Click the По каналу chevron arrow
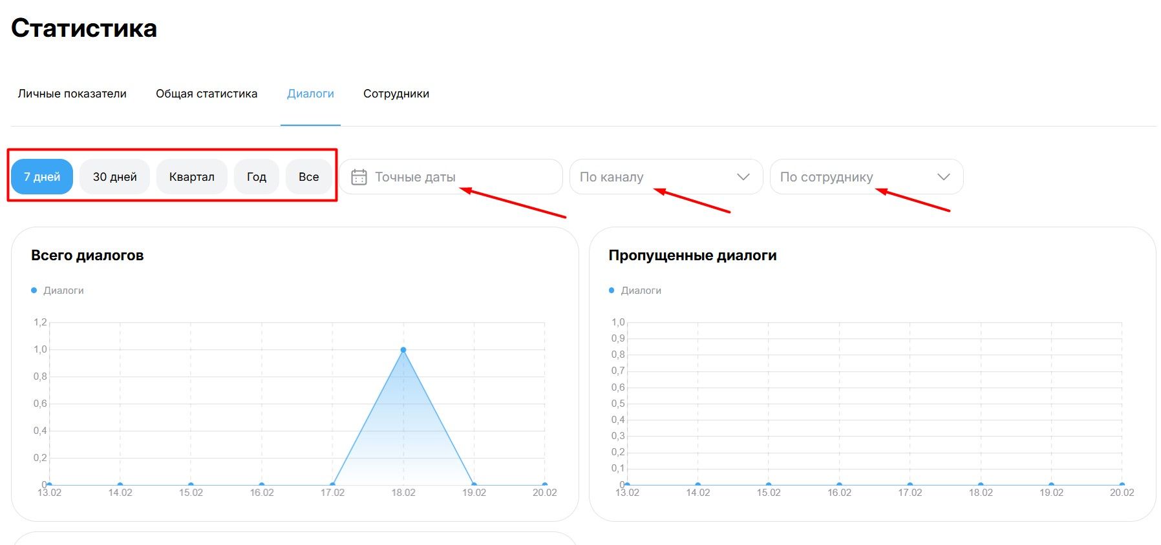This screenshot has width=1161, height=545. [743, 177]
